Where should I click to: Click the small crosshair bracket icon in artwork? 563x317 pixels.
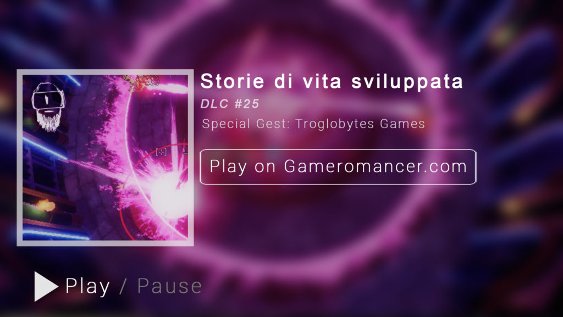click(161, 152)
